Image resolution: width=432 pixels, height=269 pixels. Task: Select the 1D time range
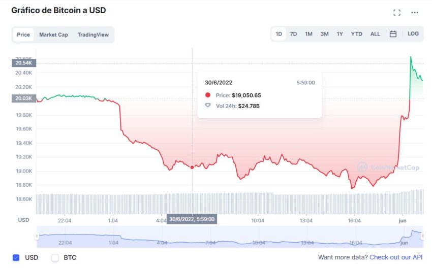[279, 34]
